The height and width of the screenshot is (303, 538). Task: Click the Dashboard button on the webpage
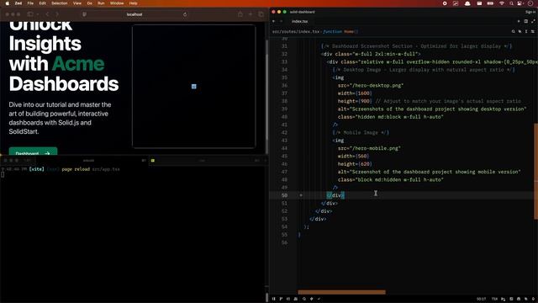[33, 151]
